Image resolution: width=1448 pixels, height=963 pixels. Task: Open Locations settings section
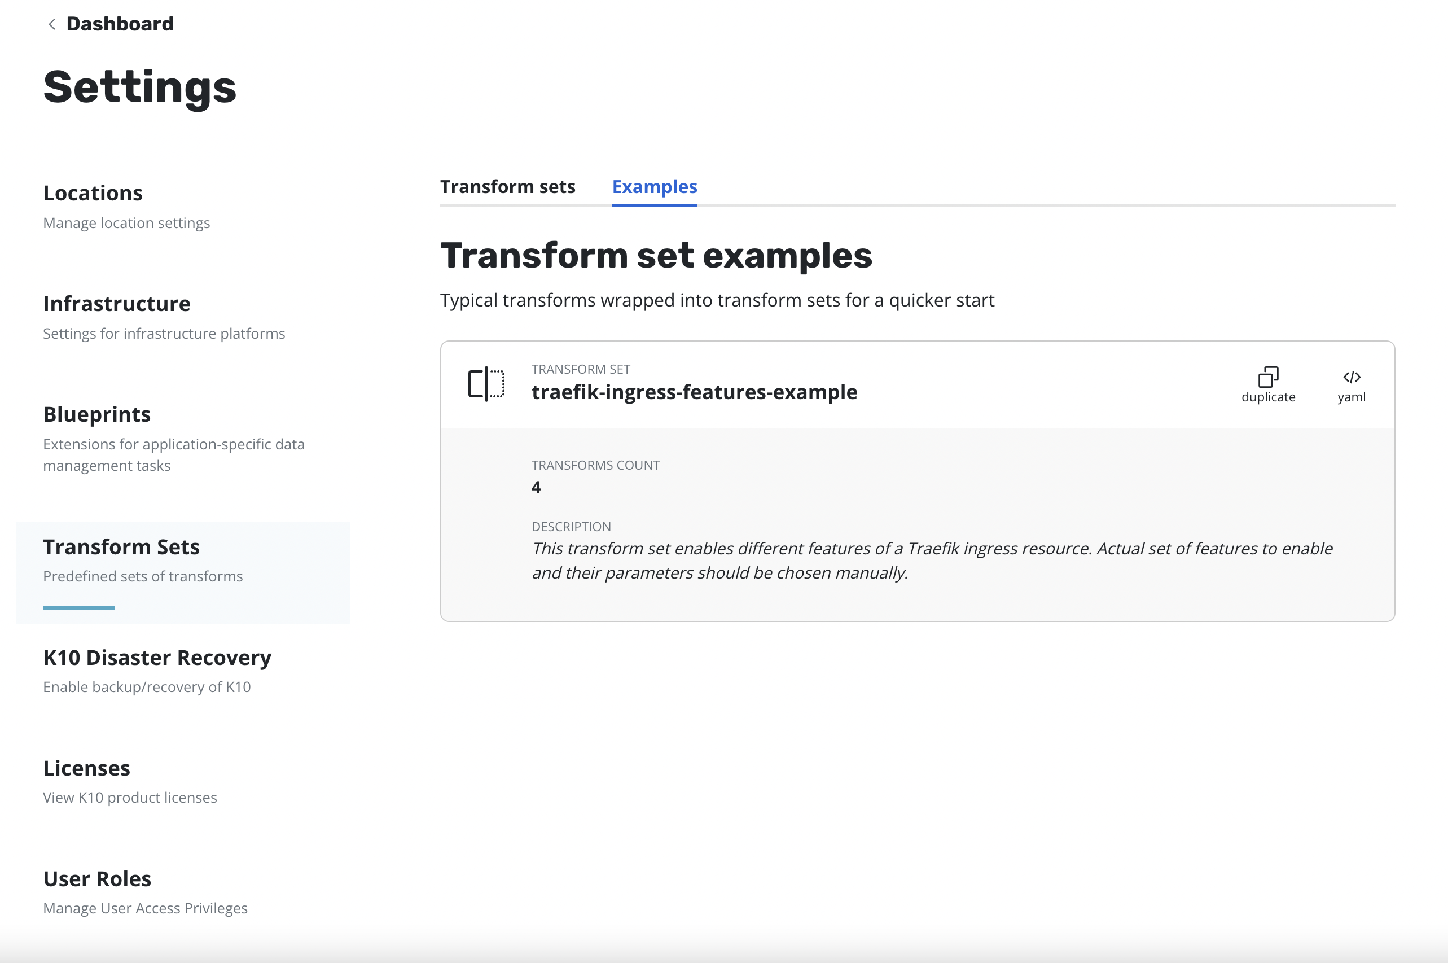[93, 194]
